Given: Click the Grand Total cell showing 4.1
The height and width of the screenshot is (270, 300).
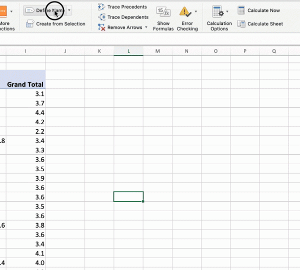Looking at the screenshot, I should coord(25,253).
